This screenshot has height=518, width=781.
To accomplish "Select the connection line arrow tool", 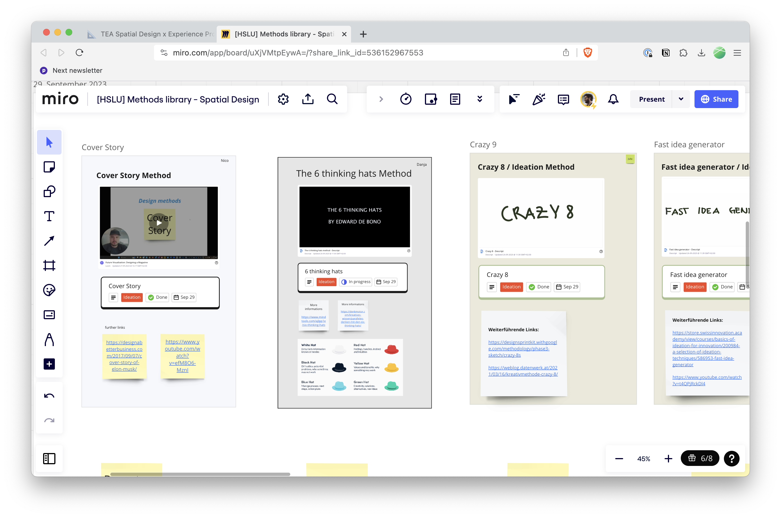I will [x=49, y=241].
